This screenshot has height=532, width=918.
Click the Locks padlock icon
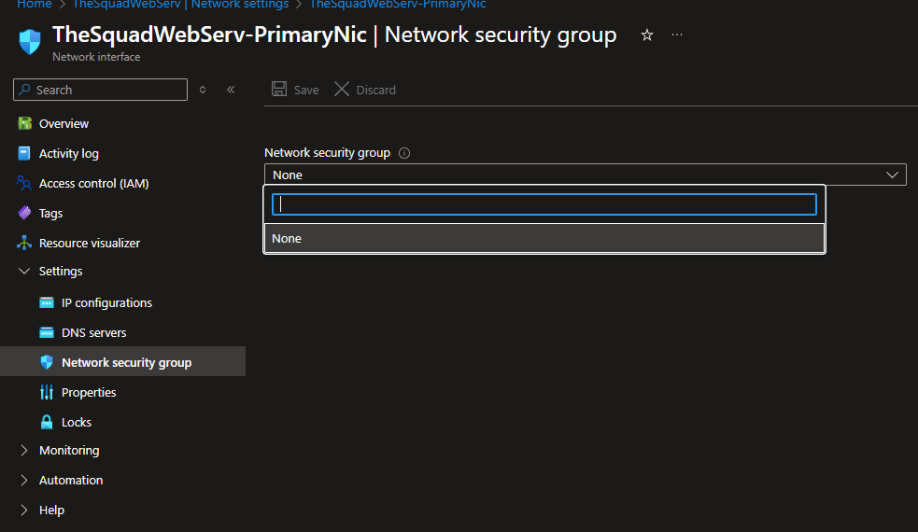tap(47, 422)
